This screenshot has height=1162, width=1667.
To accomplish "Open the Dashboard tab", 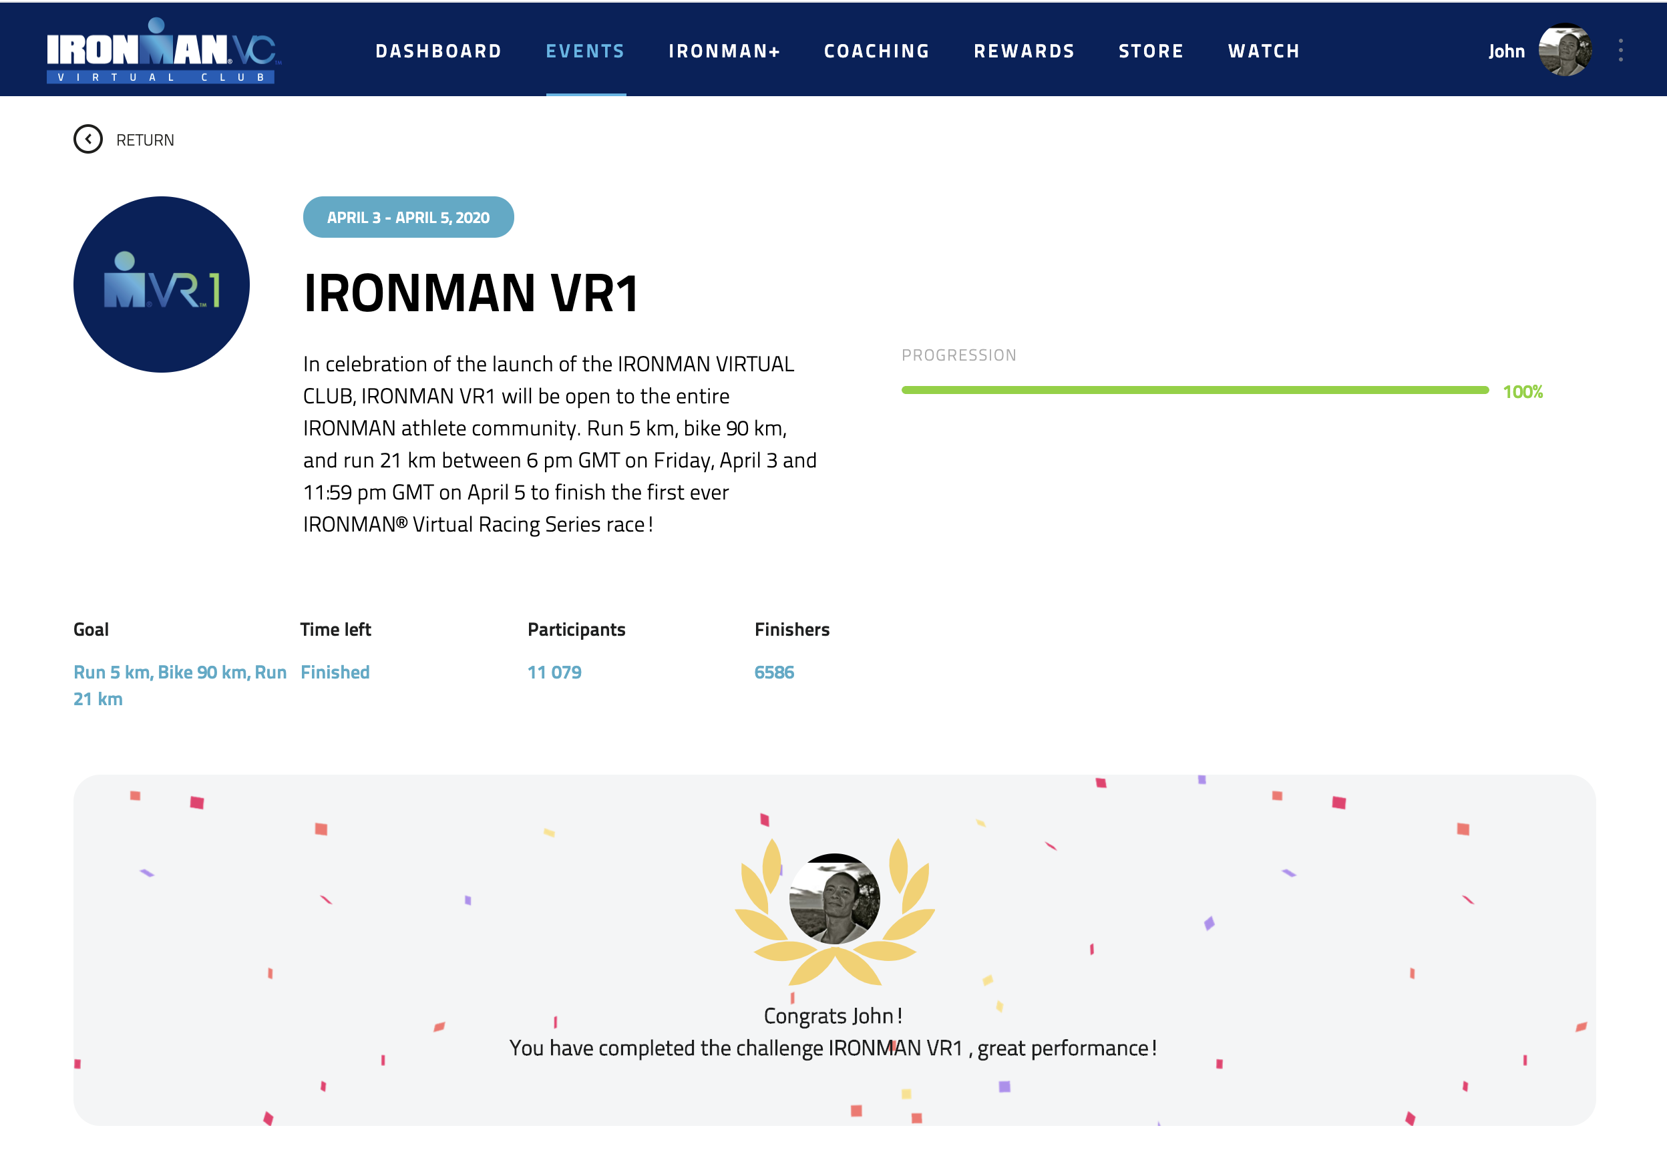I will click(x=439, y=51).
